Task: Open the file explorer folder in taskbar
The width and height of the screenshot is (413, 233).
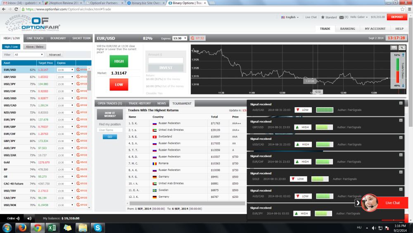Action: click(83, 228)
